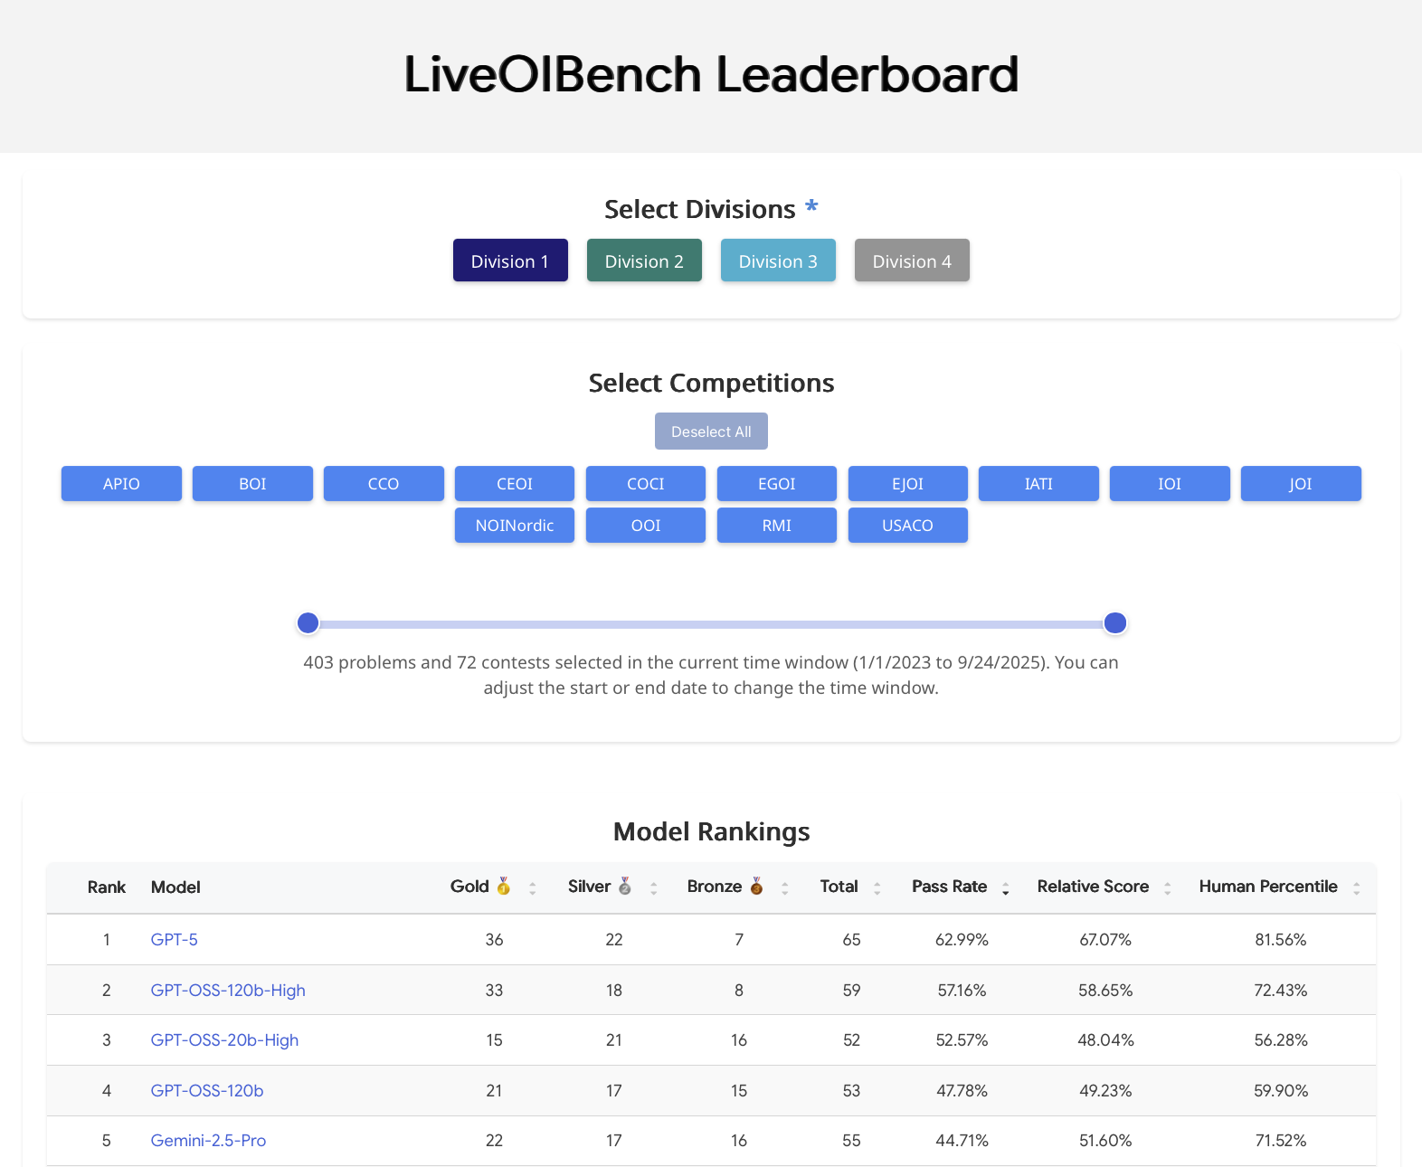Click GPT-5 human percentile 81.56%
This screenshot has height=1167, width=1422.
click(1281, 940)
